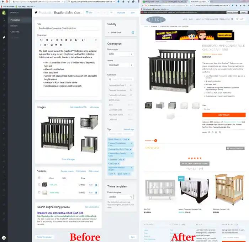
Task: Remove the Child Craft tag
Action: click(118, 164)
